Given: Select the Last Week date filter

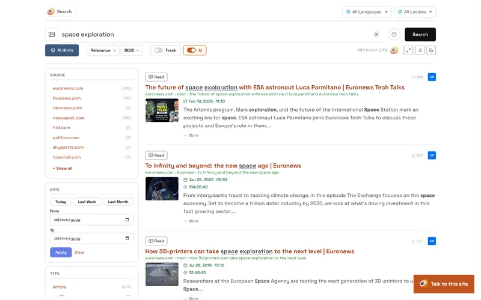Looking at the screenshot, I should [87, 202].
